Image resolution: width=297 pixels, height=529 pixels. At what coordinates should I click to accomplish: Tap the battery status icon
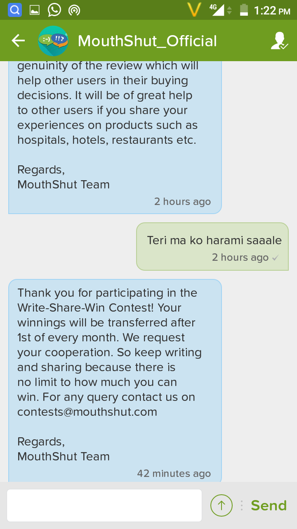point(244,10)
